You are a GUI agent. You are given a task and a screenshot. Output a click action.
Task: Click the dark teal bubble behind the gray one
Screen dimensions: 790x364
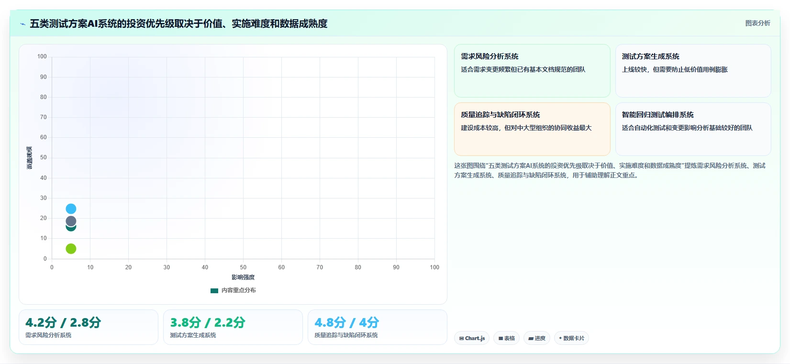[71, 229]
